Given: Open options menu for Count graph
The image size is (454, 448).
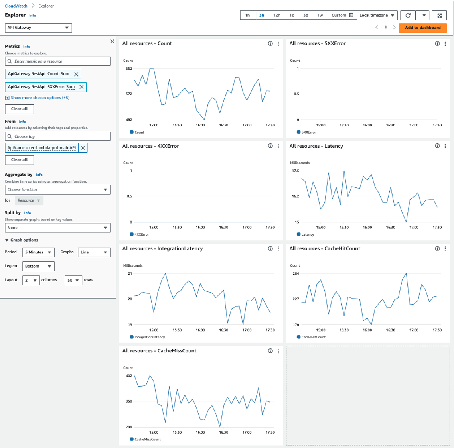Looking at the screenshot, I should (x=278, y=44).
